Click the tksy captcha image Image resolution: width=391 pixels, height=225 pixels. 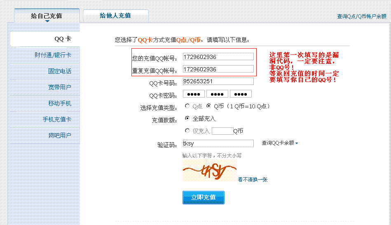tap(209, 170)
